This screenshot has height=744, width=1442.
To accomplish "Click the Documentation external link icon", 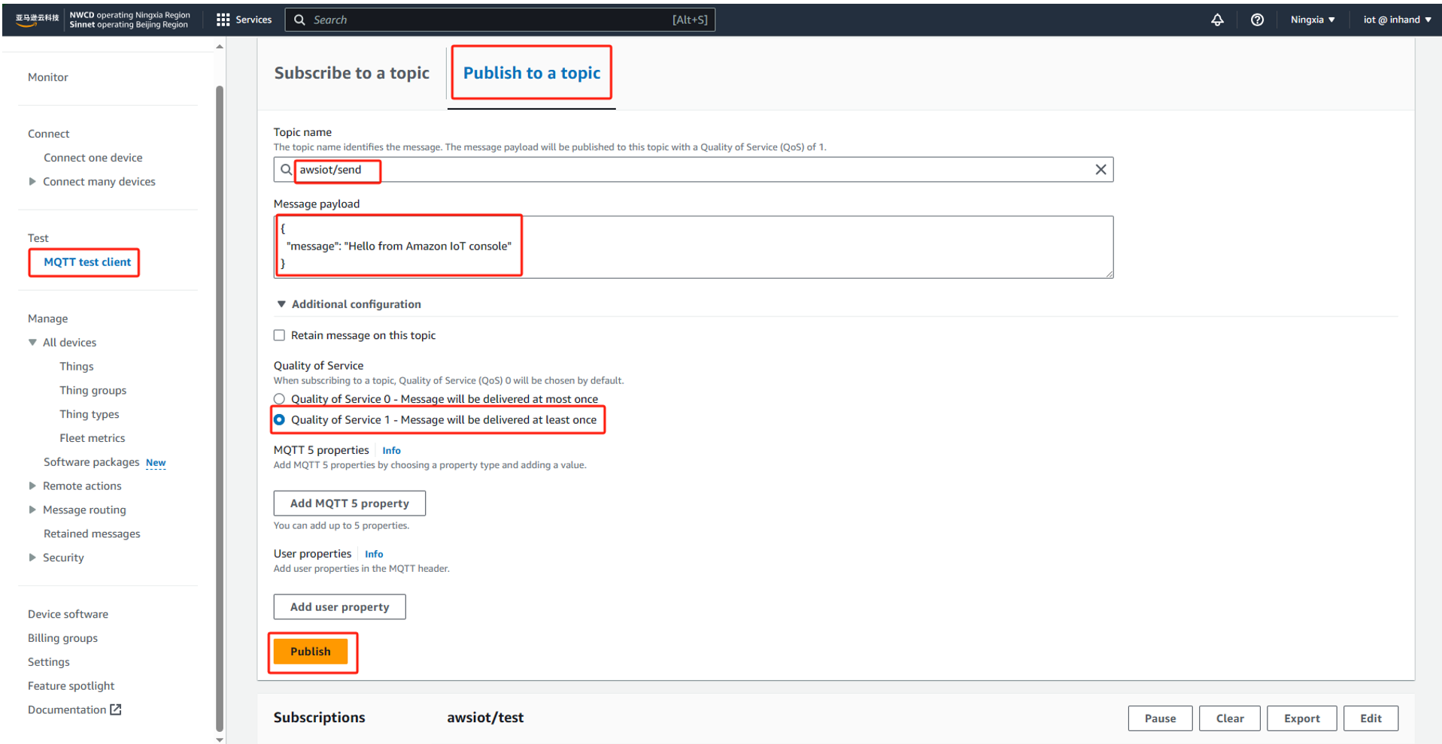I will (x=116, y=709).
